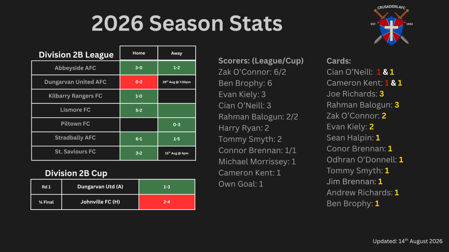Image resolution: width=449 pixels, height=252 pixels.
Task: Click the Dungarvan Utd (A) cup opponent
Action: pyautogui.click(x=100, y=186)
